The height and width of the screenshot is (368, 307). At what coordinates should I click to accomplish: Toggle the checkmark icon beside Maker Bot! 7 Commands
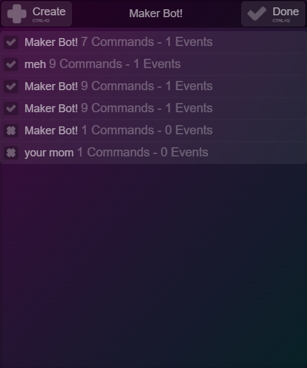tap(11, 42)
